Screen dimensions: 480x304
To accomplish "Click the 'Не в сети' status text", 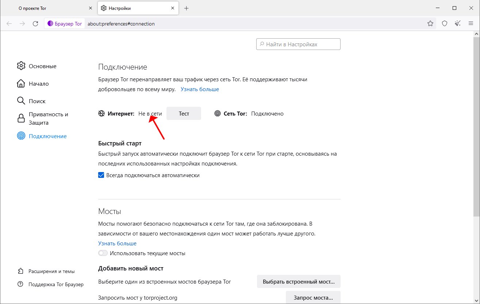I will point(150,113).
